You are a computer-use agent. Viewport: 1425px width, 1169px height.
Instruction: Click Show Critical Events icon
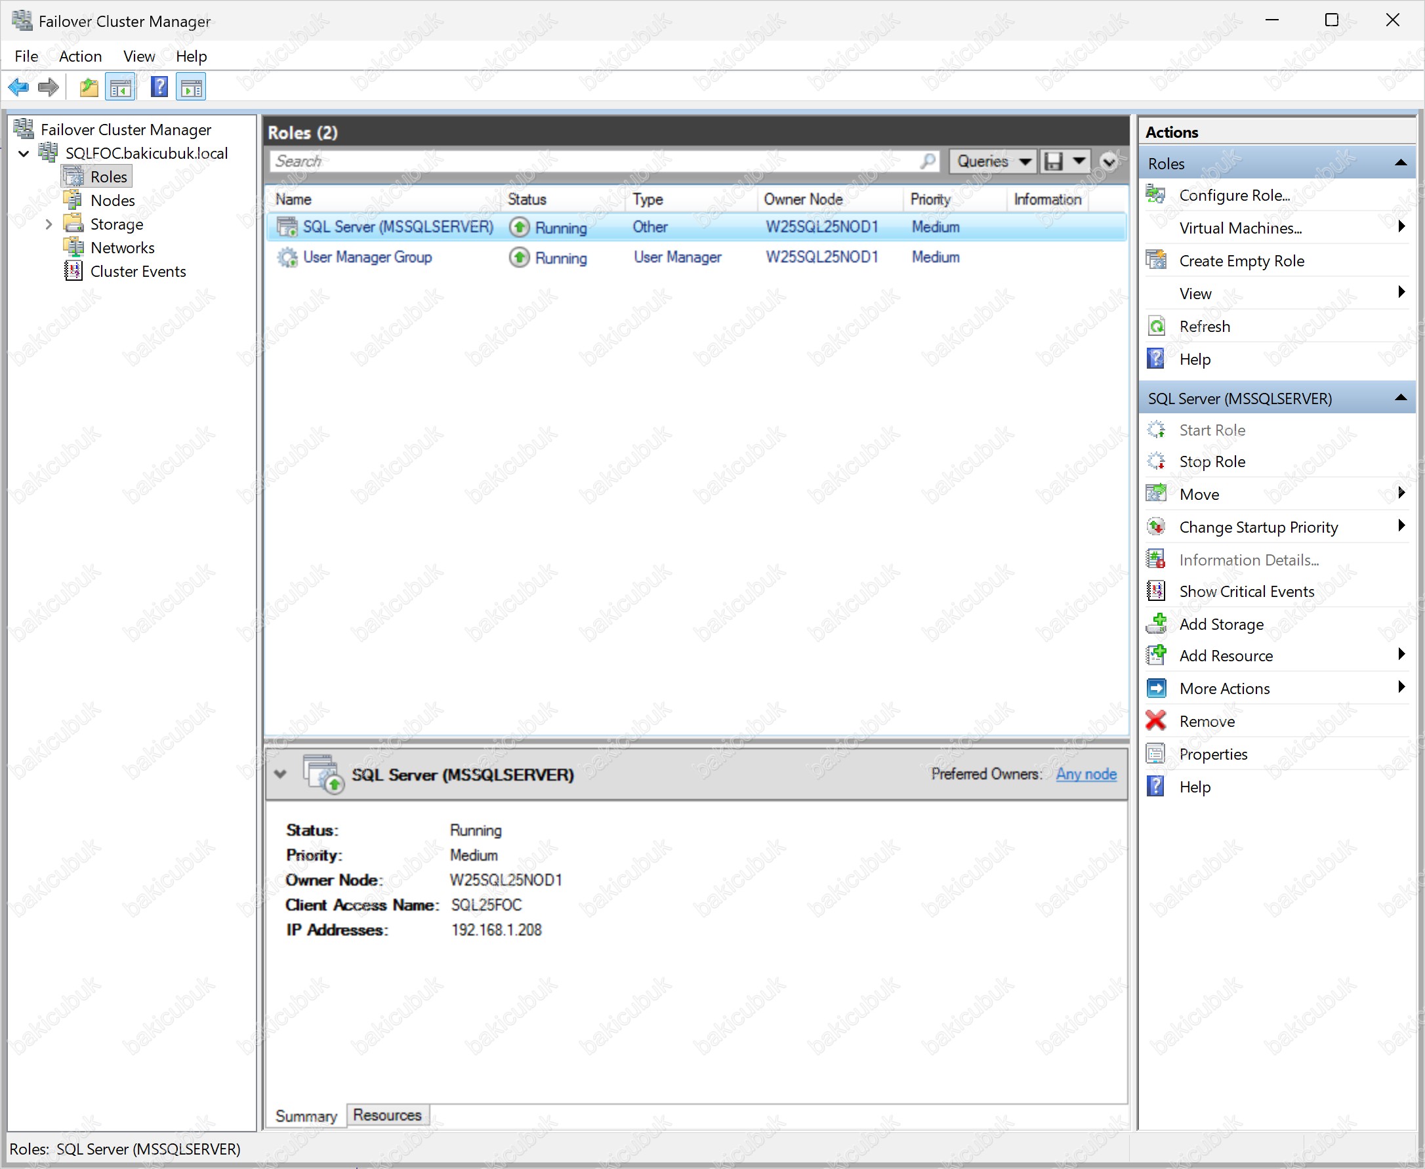click(x=1155, y=591)
